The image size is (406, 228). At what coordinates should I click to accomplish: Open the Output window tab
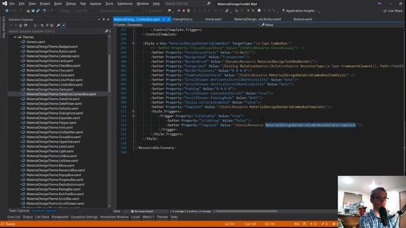click(x=27, y=217)
